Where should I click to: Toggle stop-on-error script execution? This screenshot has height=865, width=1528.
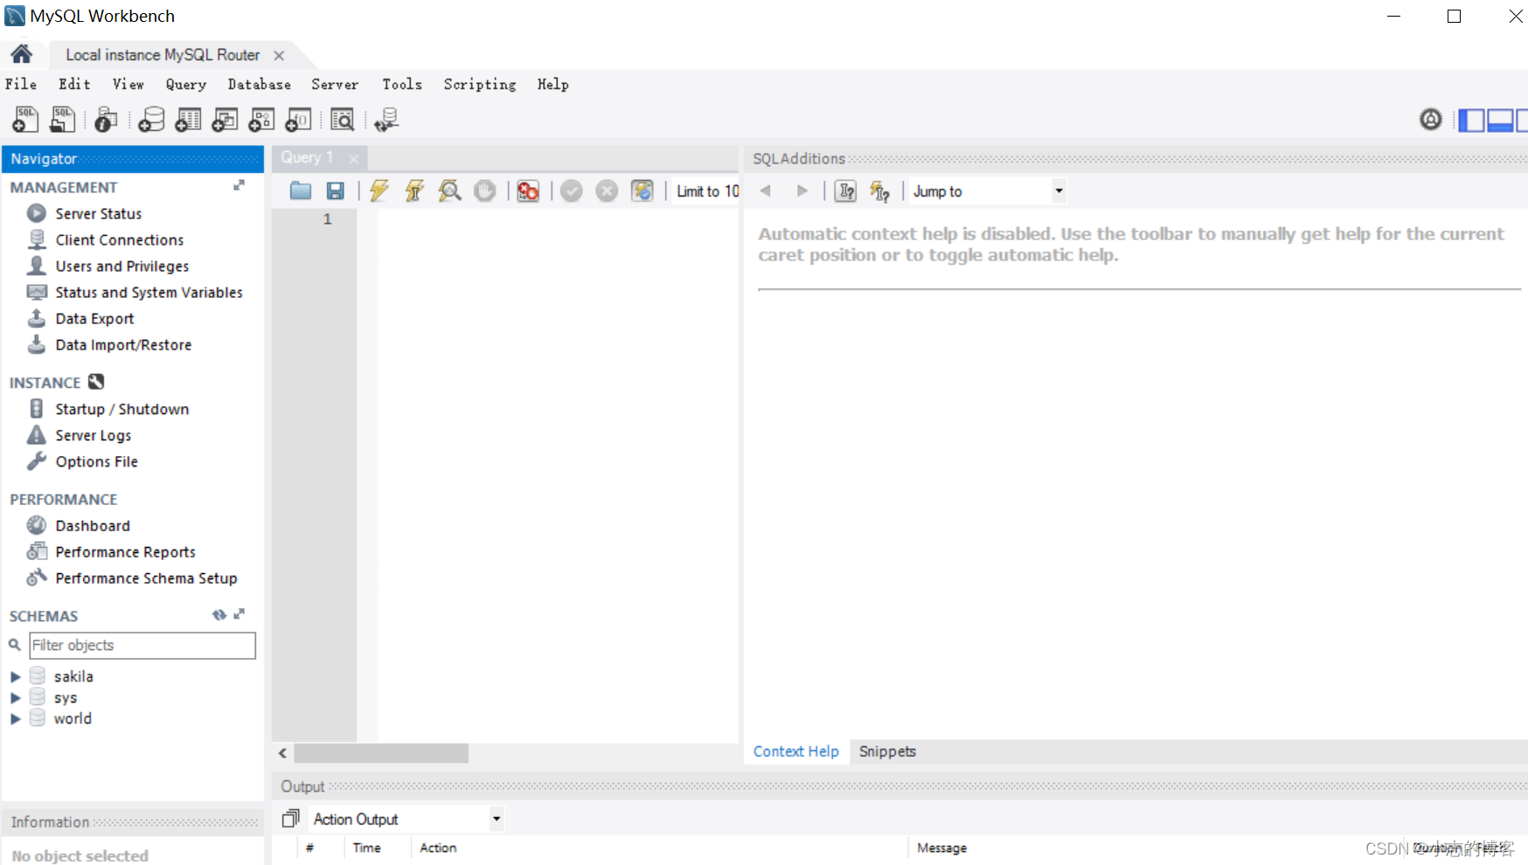pyautogui.click(x=528, y=190)
